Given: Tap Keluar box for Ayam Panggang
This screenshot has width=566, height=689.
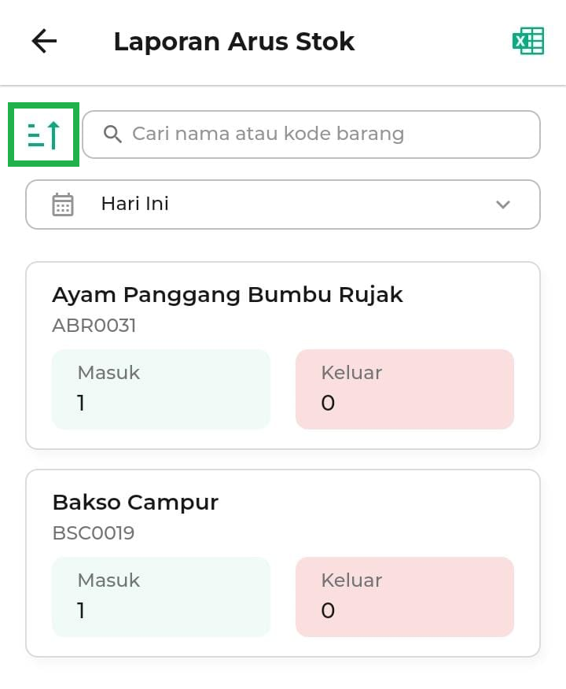Looking at the screenshot, I should (x=405, y=389).
